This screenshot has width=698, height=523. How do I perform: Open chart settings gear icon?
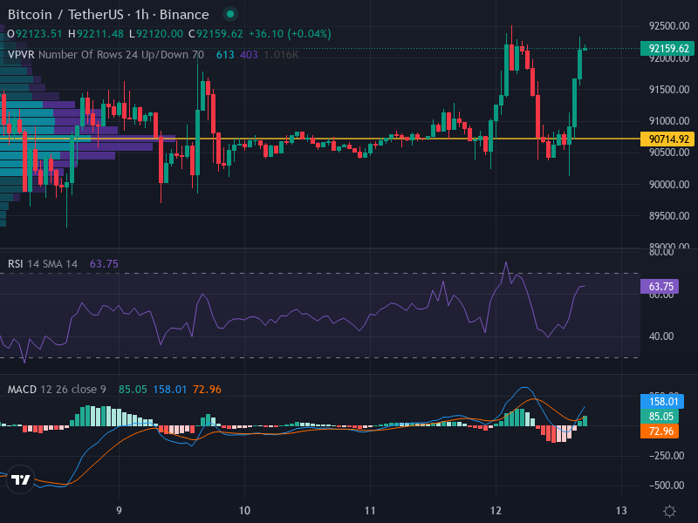(669, 511)
